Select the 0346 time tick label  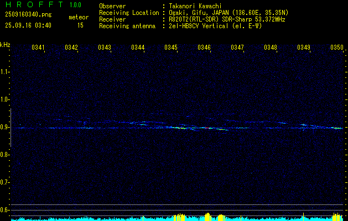click(x=204, y=48)
